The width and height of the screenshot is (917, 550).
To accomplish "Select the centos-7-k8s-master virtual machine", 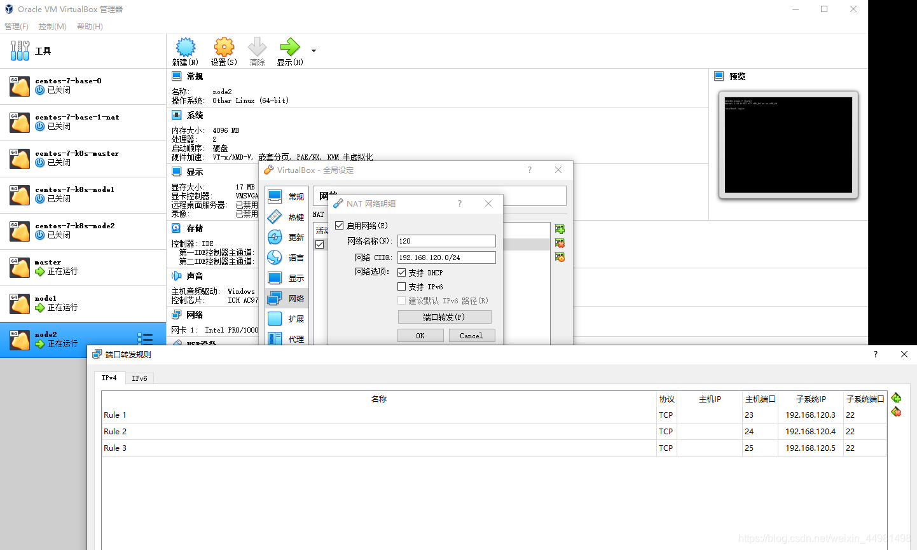I will click(83, 159).
